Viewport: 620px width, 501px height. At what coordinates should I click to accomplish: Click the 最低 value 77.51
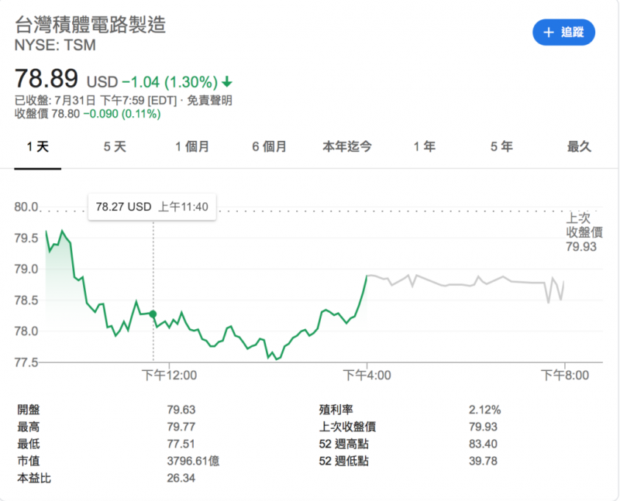tap(181, 444)
